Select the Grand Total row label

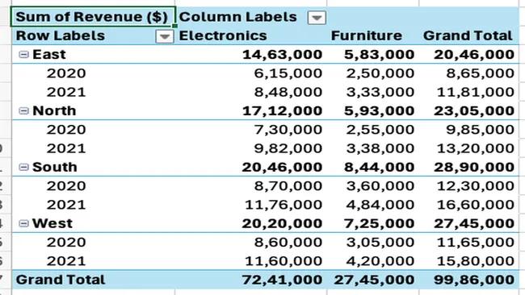click(x=61, y=280)
